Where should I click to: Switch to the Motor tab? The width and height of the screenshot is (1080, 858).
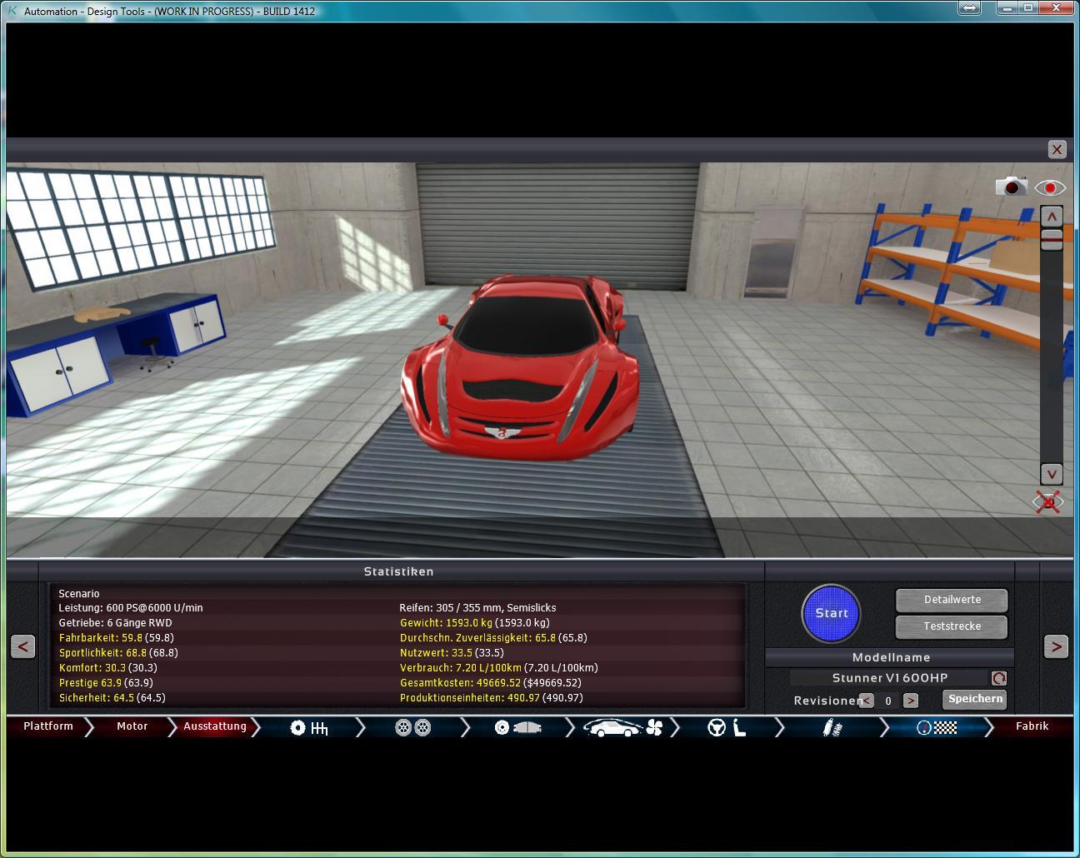tap(132, 726)
